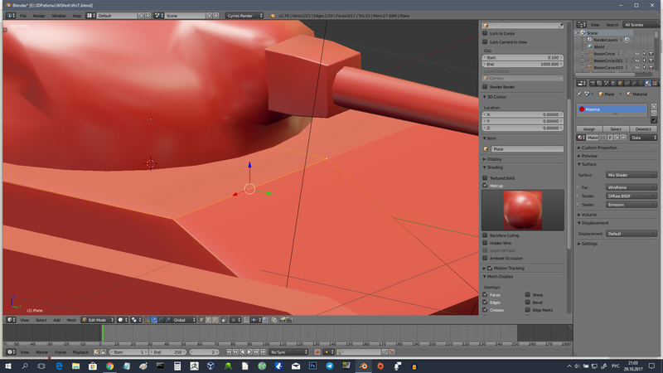Open the Cycles Render engine dropdown
The image size is (663, 373).
coord(244,16)
